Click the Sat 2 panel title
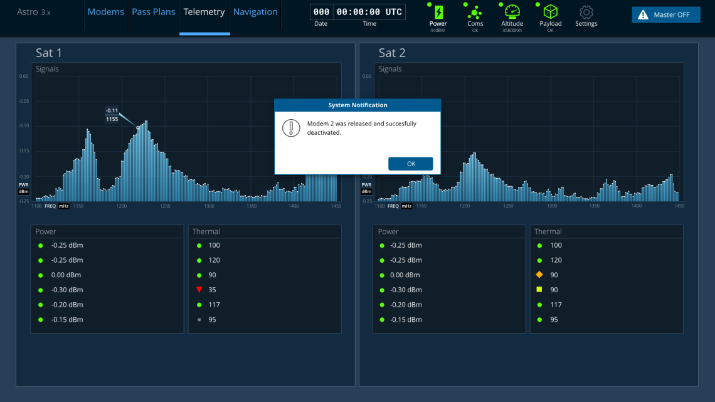The image size is (715, 402). point(392,53)
